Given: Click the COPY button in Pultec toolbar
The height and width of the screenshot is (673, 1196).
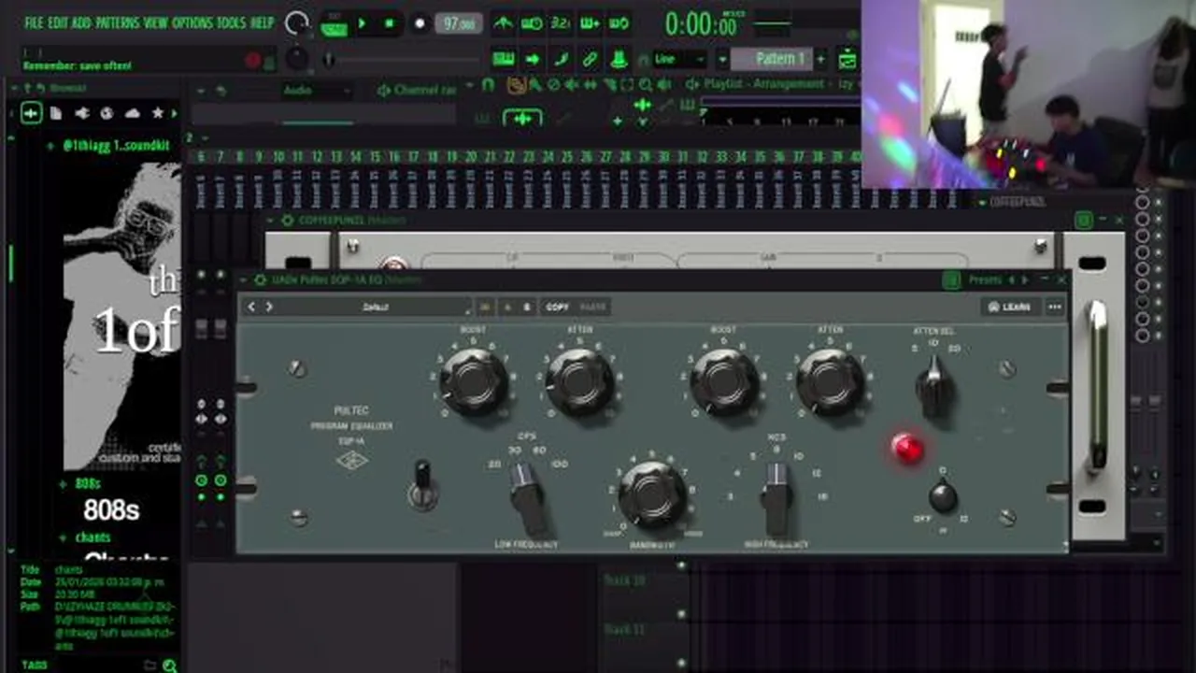Looking at the screenshot, I should 557,307.
